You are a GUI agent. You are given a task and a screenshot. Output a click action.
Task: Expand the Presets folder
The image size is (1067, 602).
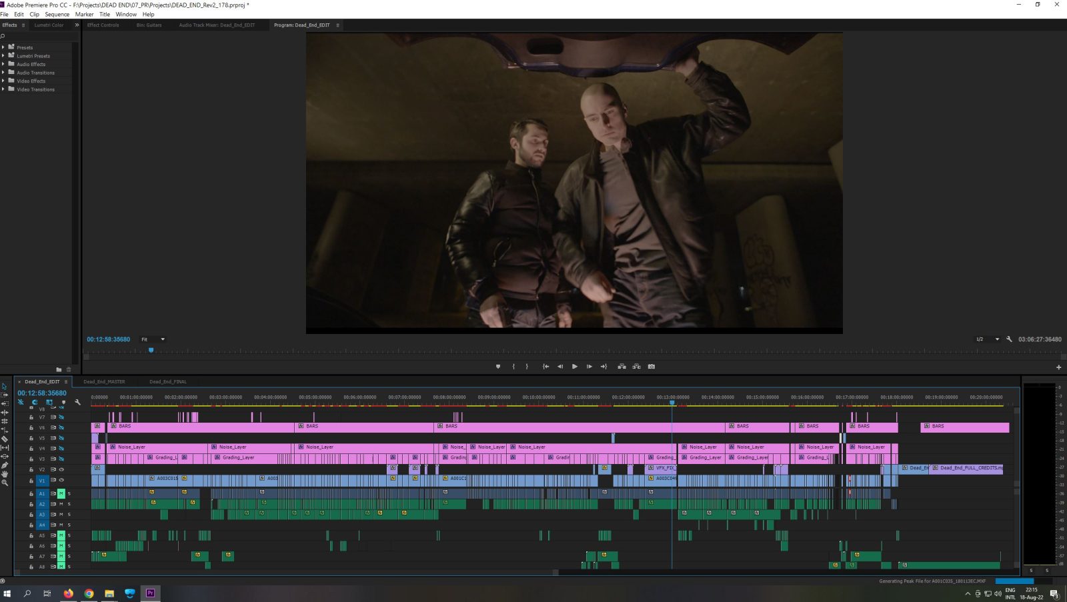click(3, 47)
